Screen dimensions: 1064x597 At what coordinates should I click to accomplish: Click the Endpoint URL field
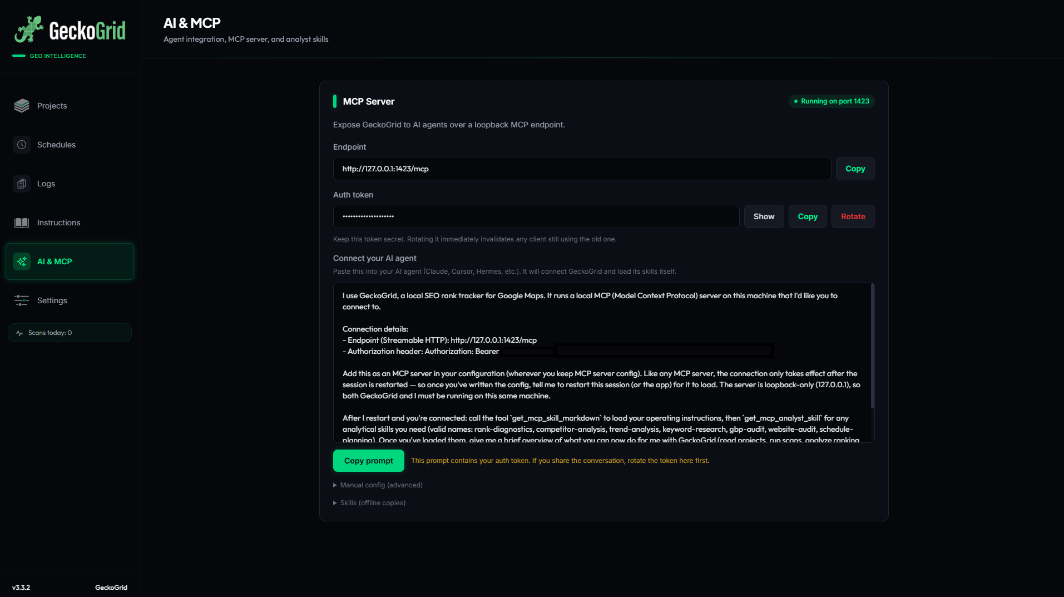tap(582, 169)
